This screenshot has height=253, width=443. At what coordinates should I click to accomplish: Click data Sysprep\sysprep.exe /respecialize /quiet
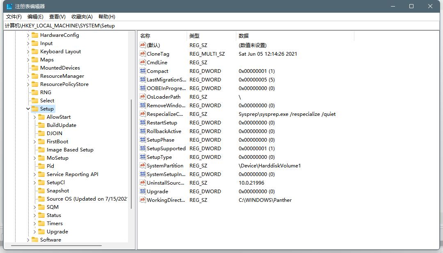[x=287, y=114]
